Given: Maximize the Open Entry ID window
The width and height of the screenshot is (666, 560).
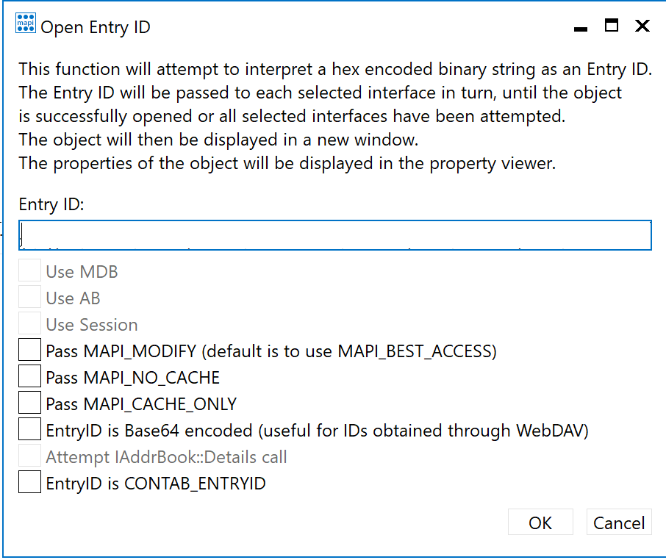Looking at the screenshot, I should [x=612, y=26].
